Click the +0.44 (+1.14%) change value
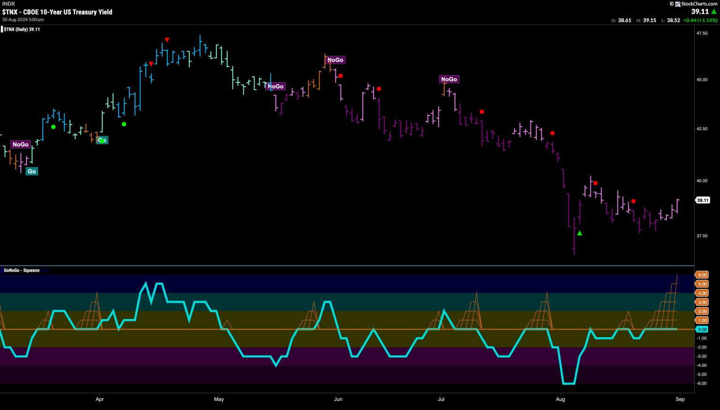Screen dimensions: 720x410 click(x=700, y=21)
